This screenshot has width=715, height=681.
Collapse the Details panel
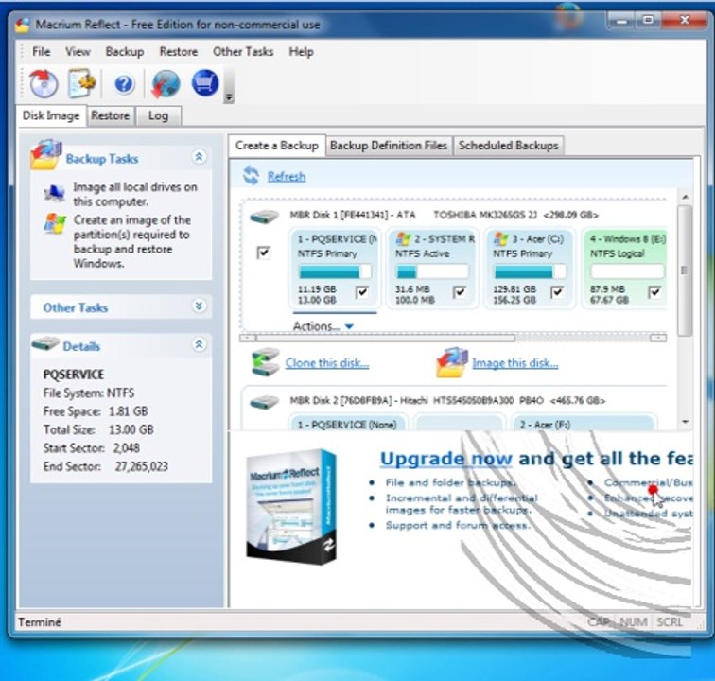pos(199,344)
